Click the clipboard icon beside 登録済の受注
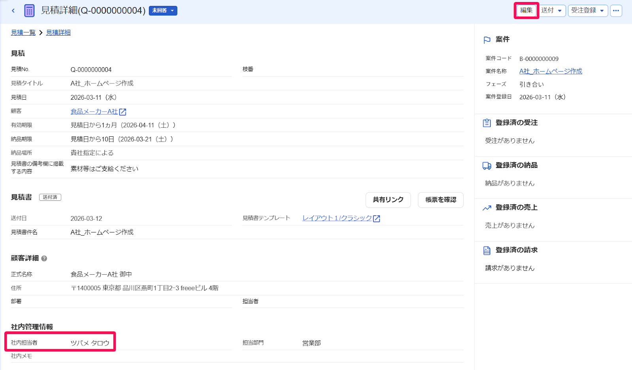The height and width of the screenshot is (370, 632). [487, 123]
